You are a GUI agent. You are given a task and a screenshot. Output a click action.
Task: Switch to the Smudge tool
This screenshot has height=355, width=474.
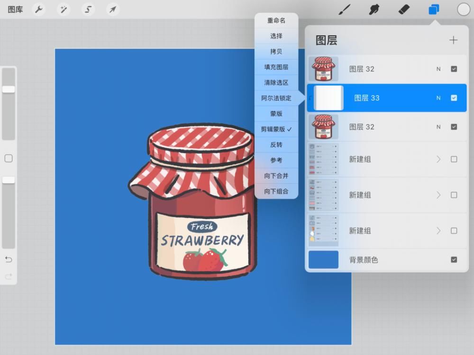tap(374, 9)
